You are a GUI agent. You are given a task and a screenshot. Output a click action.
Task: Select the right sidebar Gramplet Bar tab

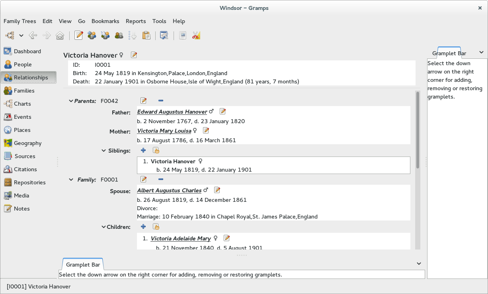click(x=449, y=53)
